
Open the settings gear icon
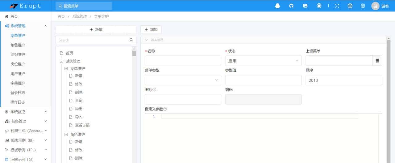point(363,6)
